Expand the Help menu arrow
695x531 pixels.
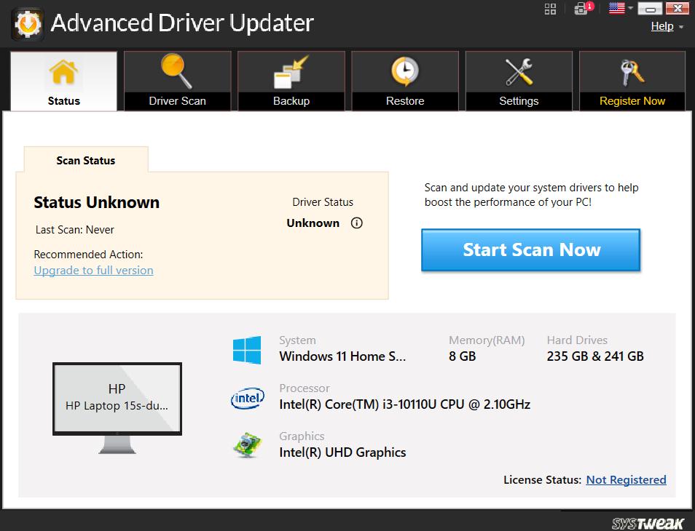coord(681,27)
